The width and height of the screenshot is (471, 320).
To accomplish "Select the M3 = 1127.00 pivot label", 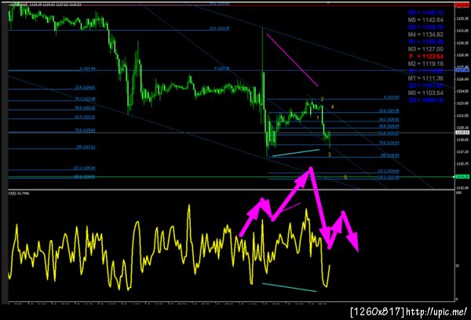I will click(425, 49).
